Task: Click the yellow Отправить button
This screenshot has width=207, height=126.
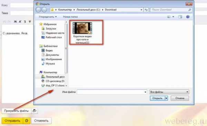Action: (x=12, y=121)
